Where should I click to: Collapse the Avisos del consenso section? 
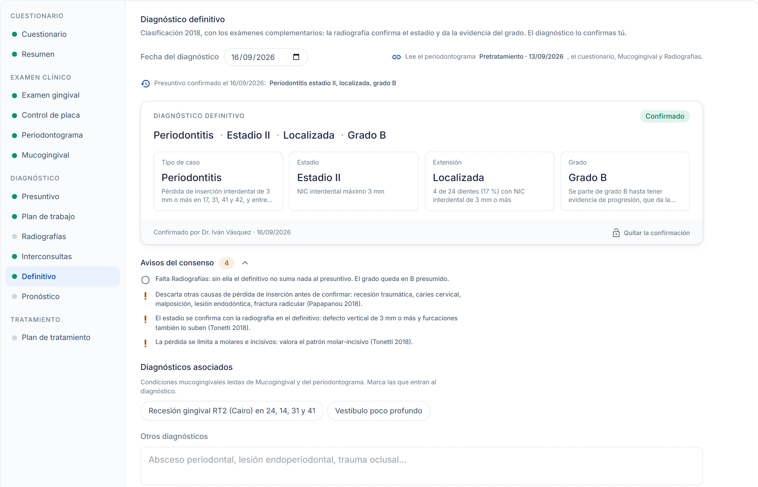245,263
